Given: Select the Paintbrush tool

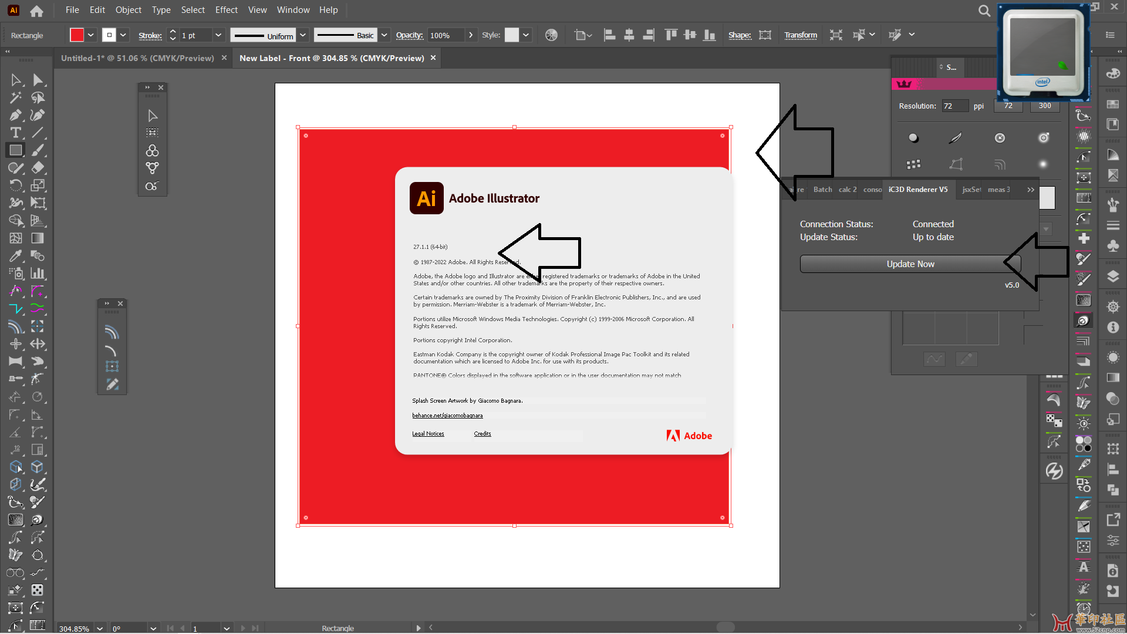Looking at the screenshot, I should point(38,150).
